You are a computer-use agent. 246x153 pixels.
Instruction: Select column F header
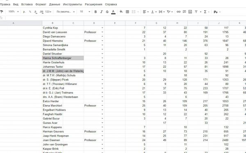pyautogui.click(x=136, y=23)
